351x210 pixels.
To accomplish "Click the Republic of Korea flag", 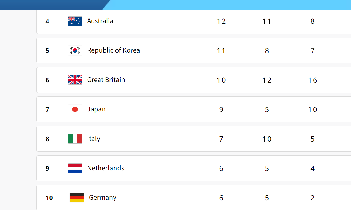I will click(75, 50).
